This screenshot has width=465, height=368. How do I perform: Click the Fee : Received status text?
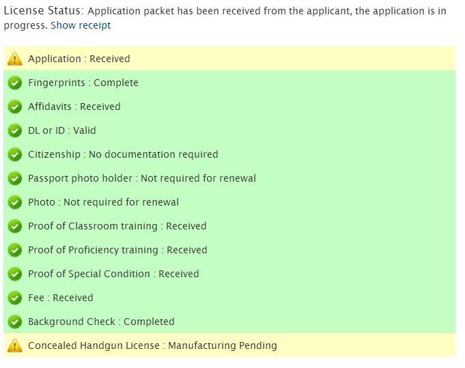click(60, 298)
